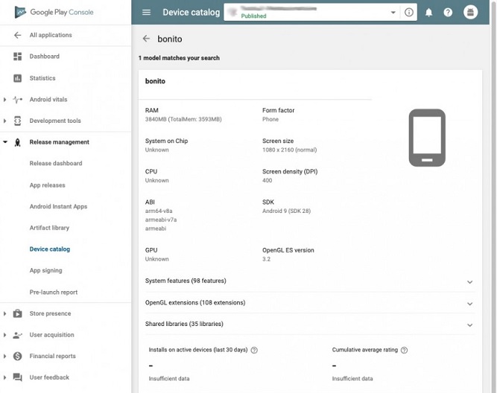
Task: Open the hamburger menu icon
Action: (x=147, y=13)
